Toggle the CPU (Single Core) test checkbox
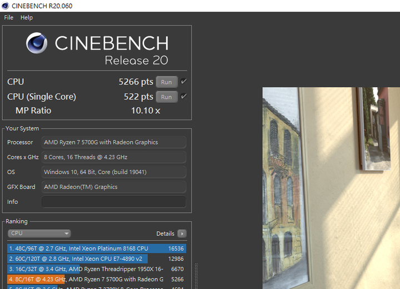The height and width of the screenshot is (289, 400). (183, 96)
